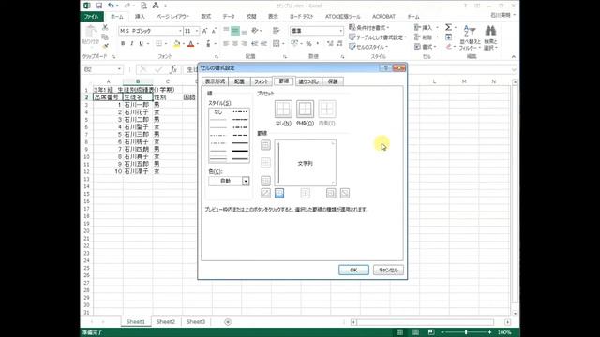
Task: Open the green 'ファイル' tab
Action: click(92, 17)
